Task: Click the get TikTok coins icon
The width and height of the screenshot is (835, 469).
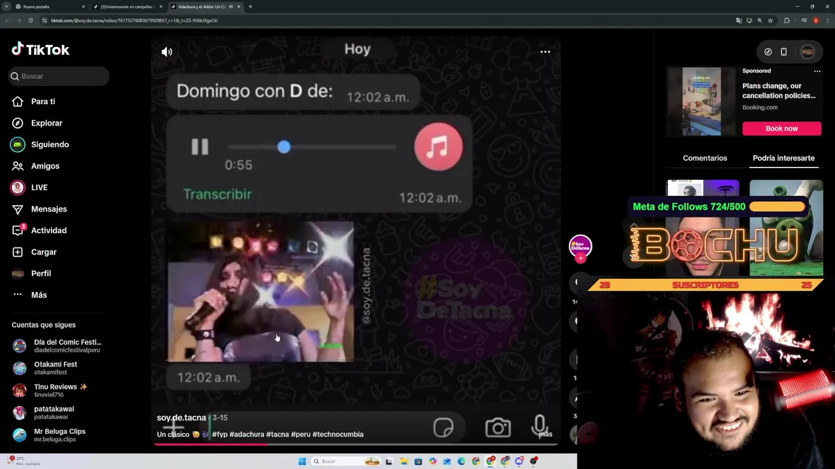Action: point(768,52)
